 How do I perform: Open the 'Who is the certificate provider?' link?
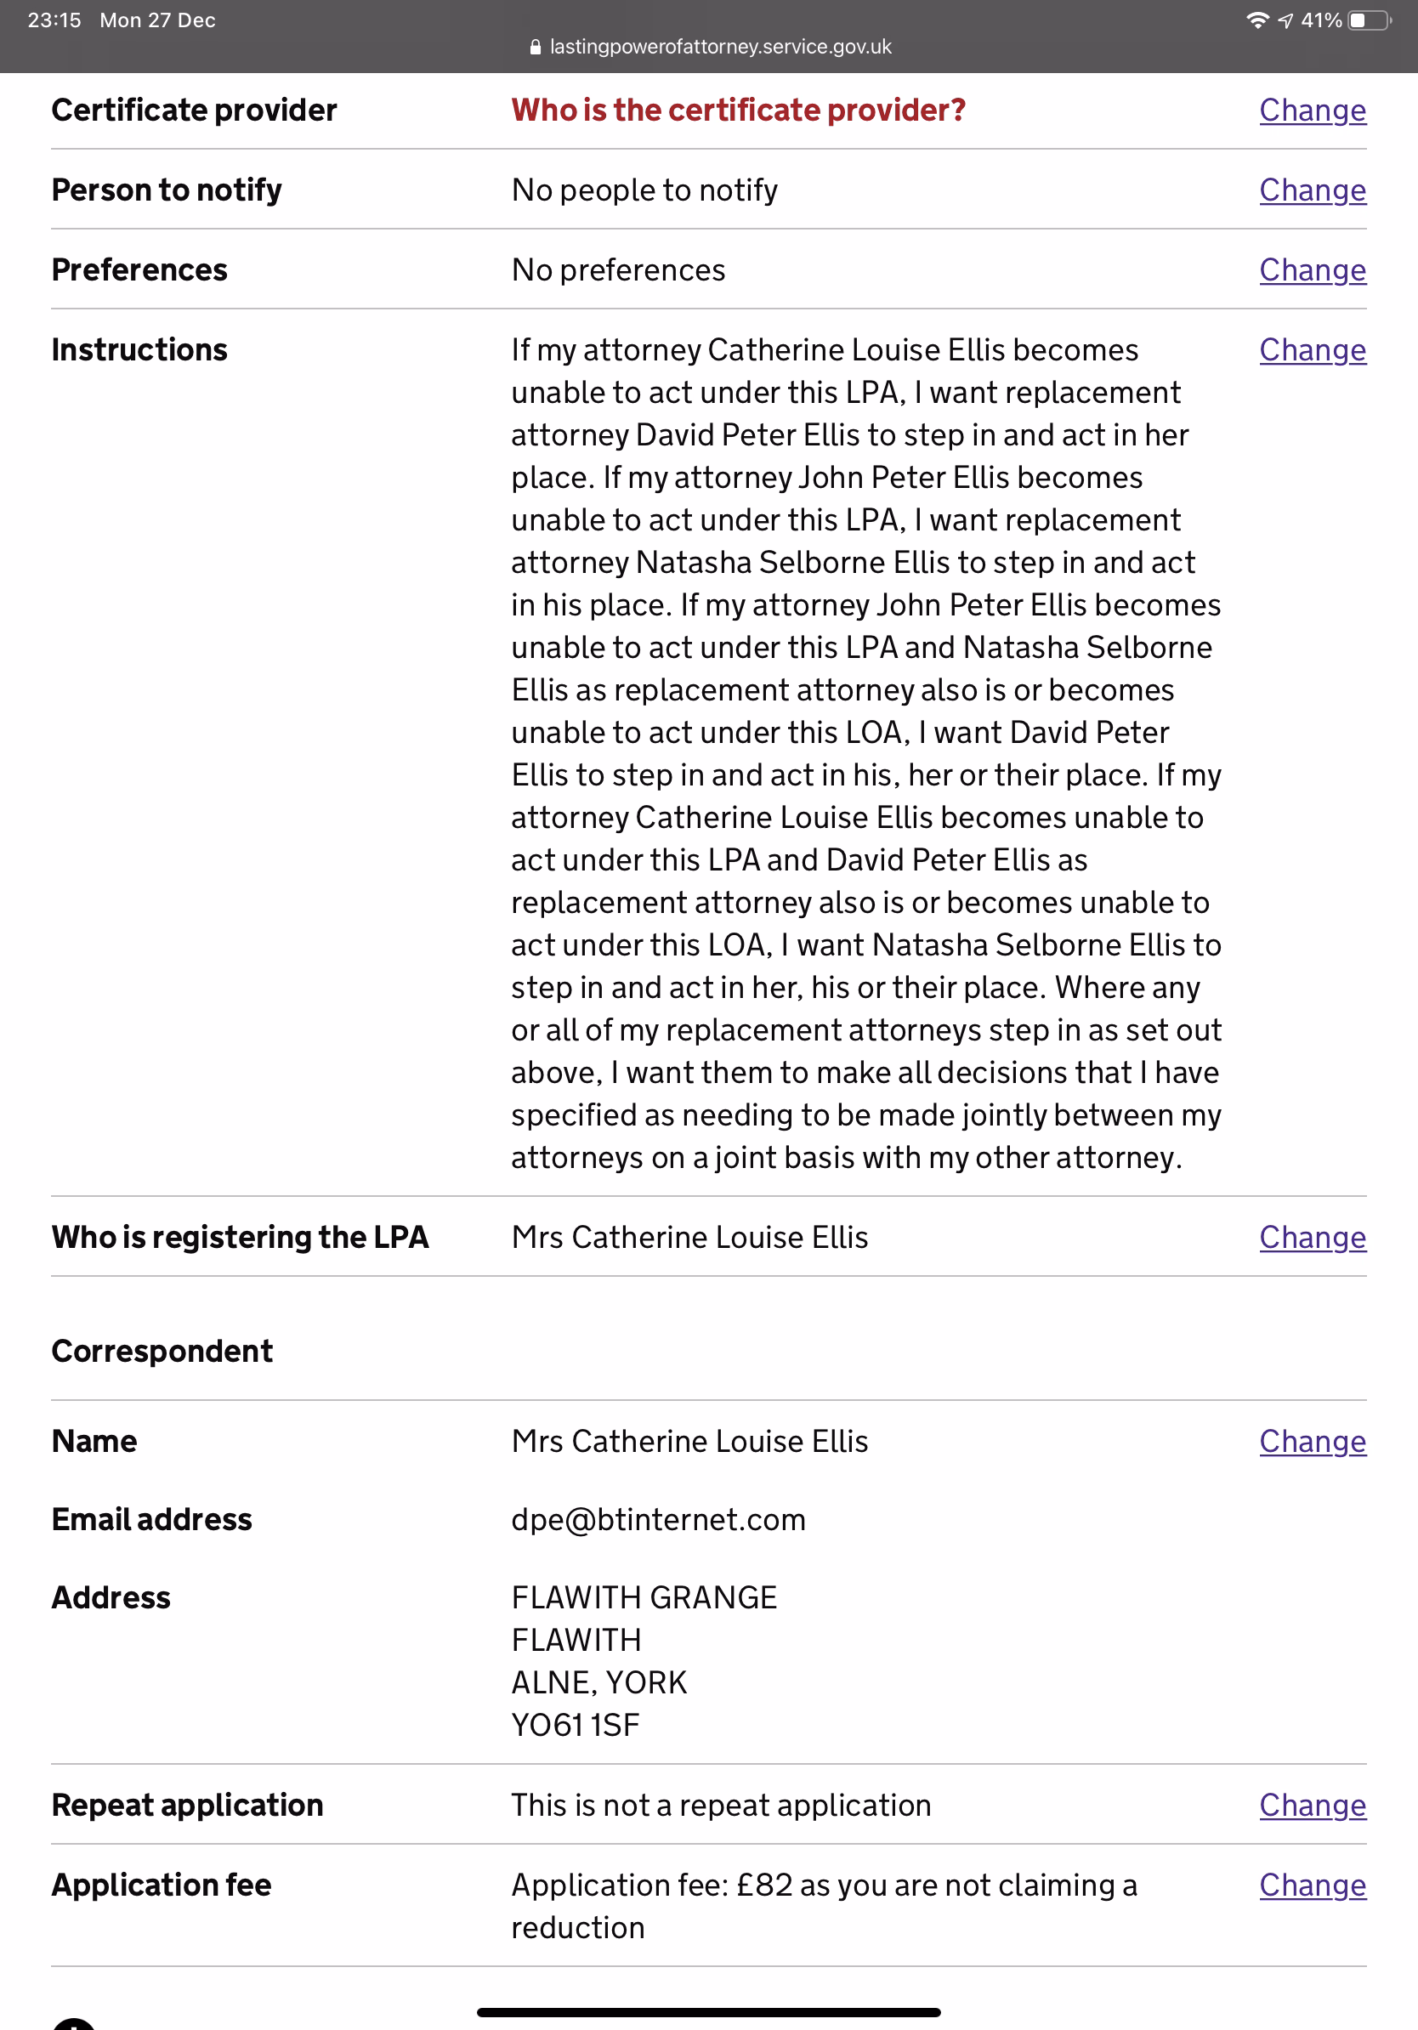pos(738,111)
